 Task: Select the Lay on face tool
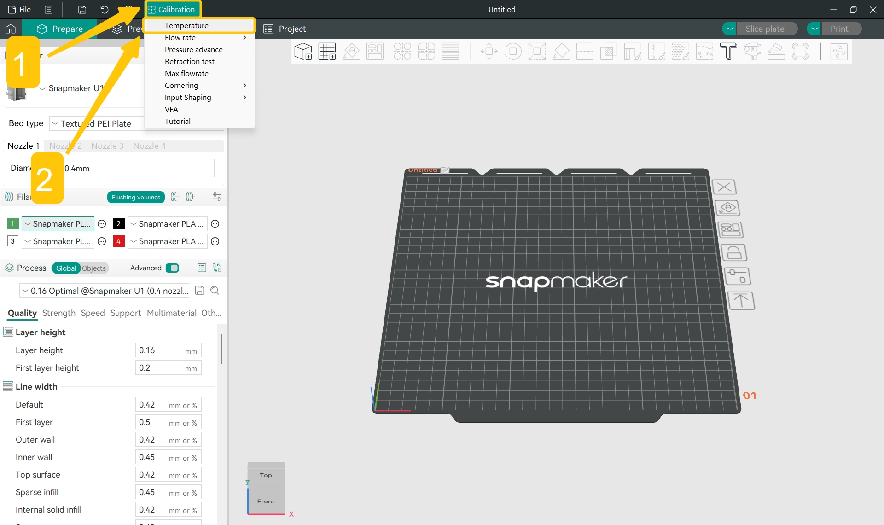click(x=561, y=52)
